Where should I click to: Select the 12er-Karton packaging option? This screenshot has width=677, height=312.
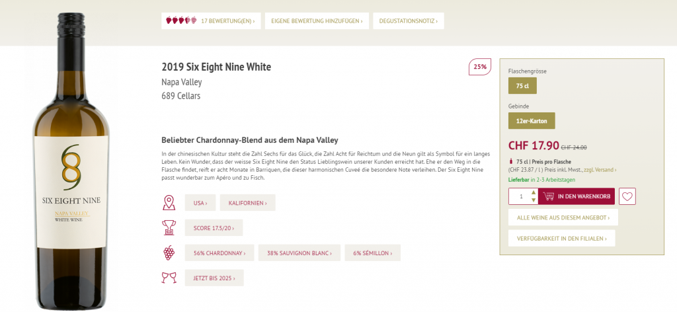531,121
